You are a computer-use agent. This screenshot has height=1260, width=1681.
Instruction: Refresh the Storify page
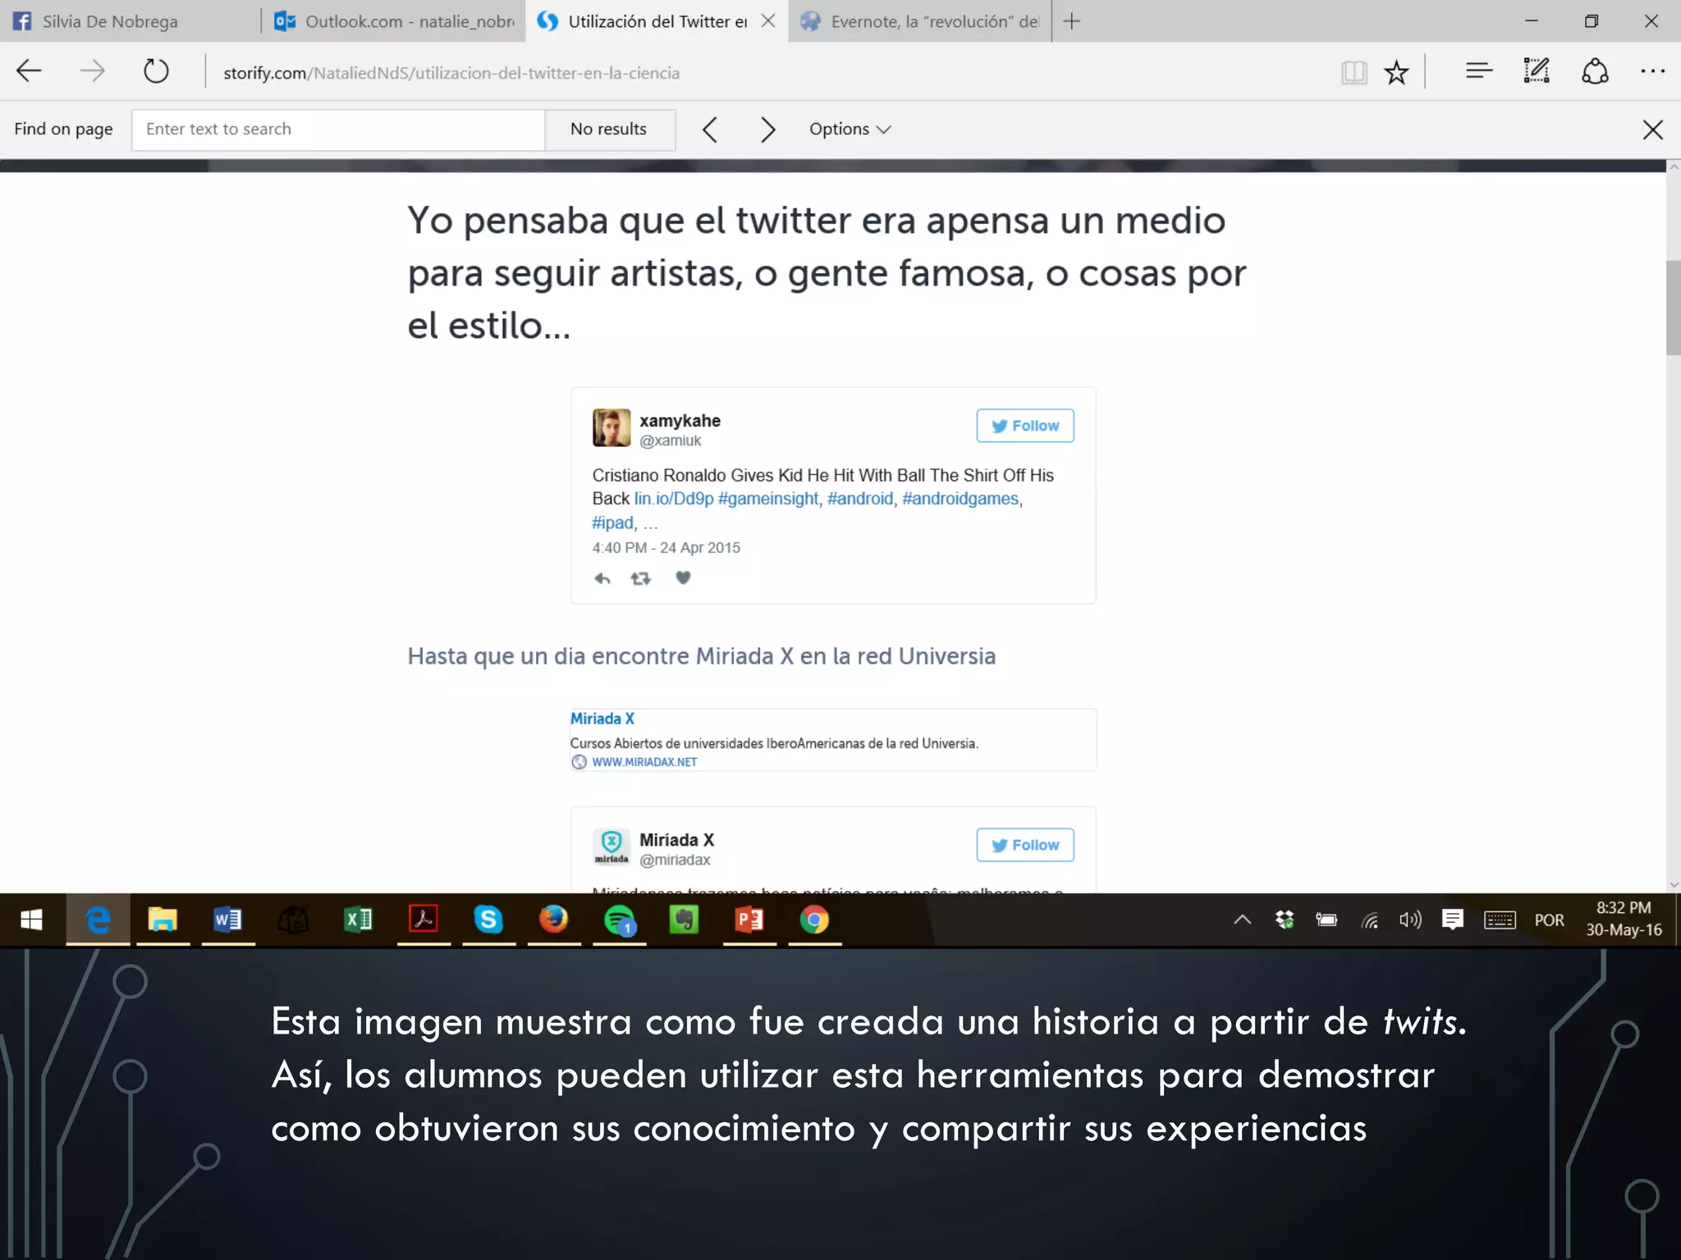coord(156,71)
